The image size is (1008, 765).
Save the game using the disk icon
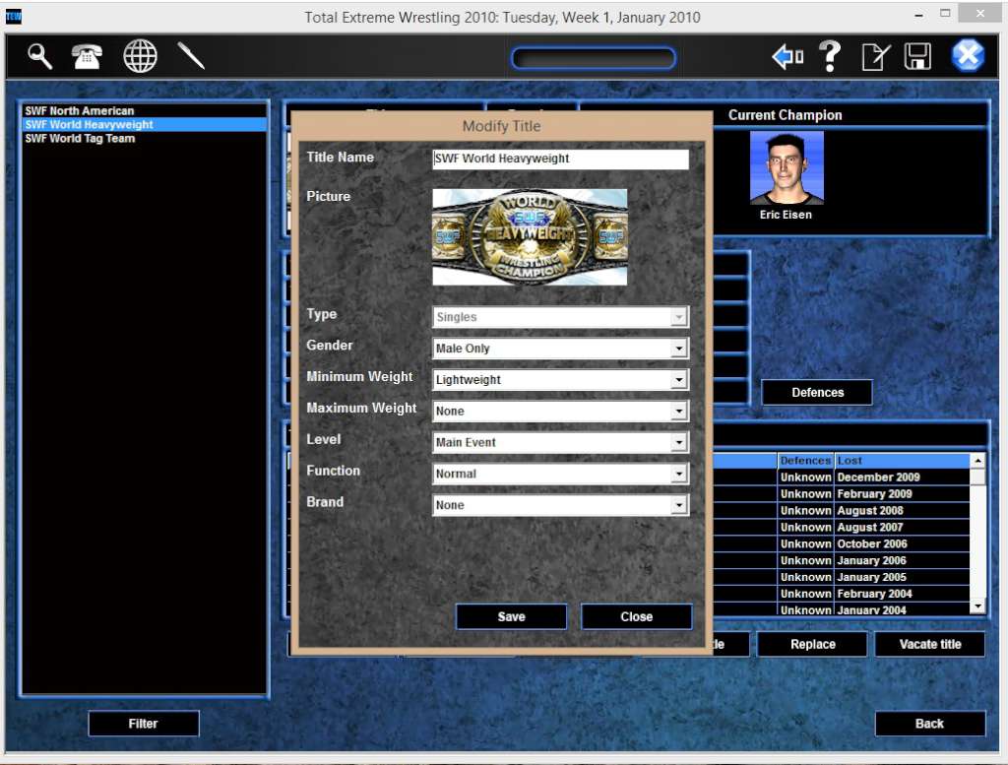coord(917,56)
